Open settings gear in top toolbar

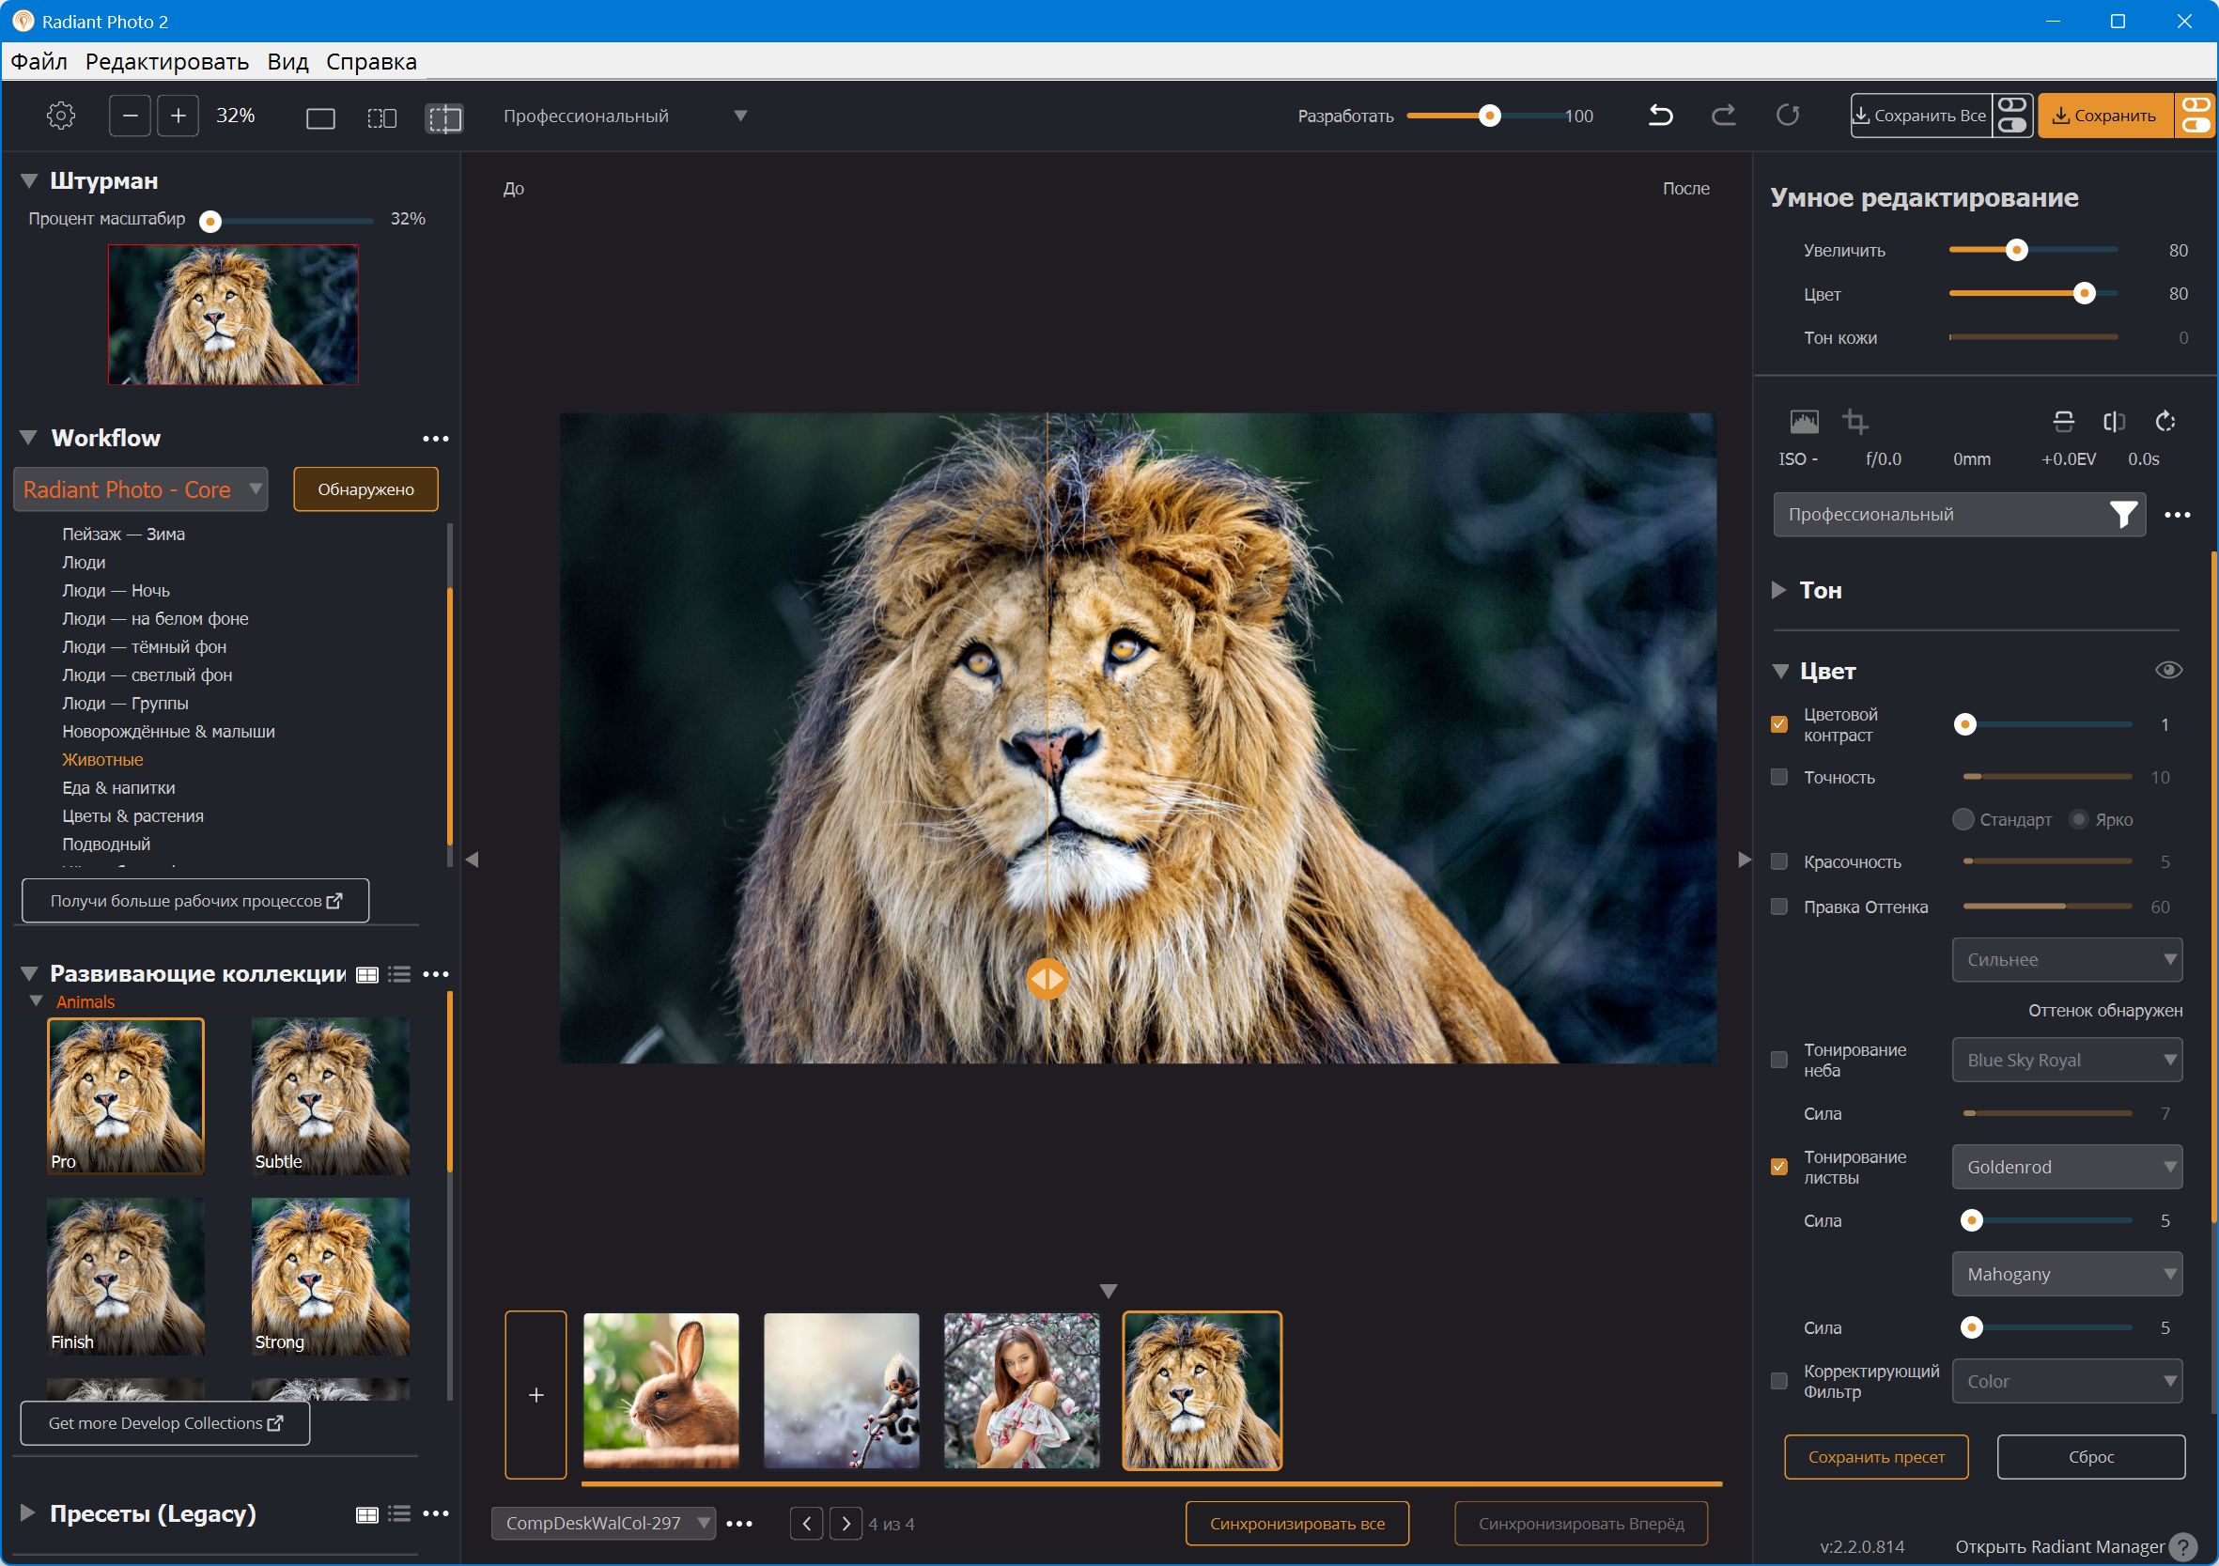pyautogui.click(x=61, y=116)
